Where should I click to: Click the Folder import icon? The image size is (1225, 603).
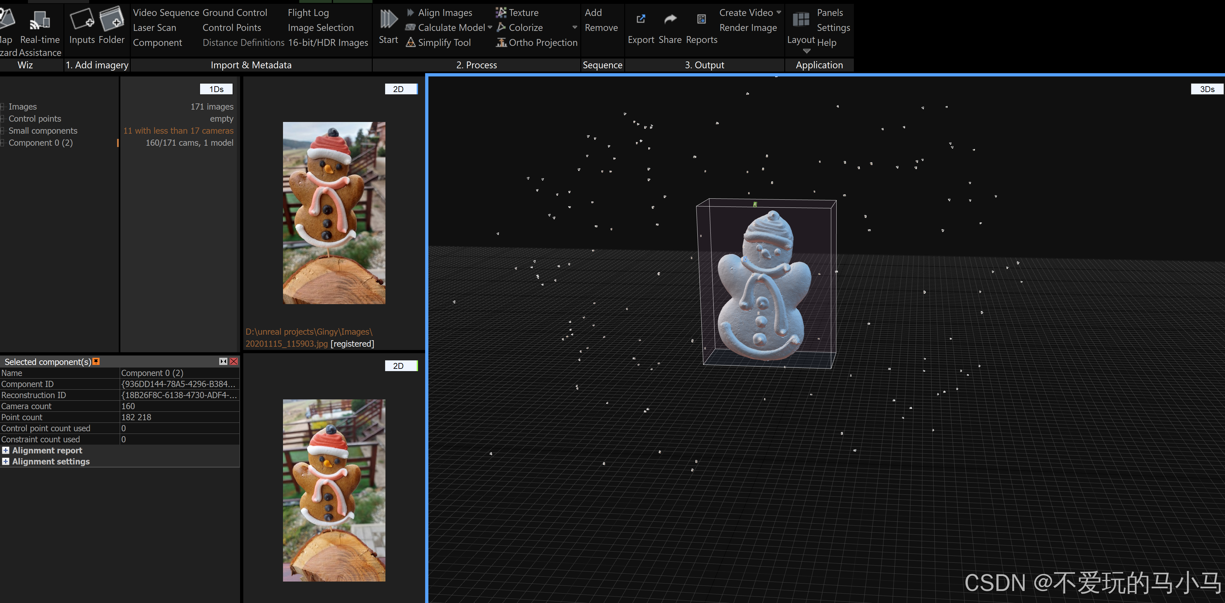[112, 19]
